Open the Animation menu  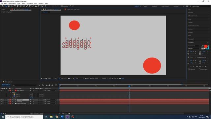pos(30,4)
